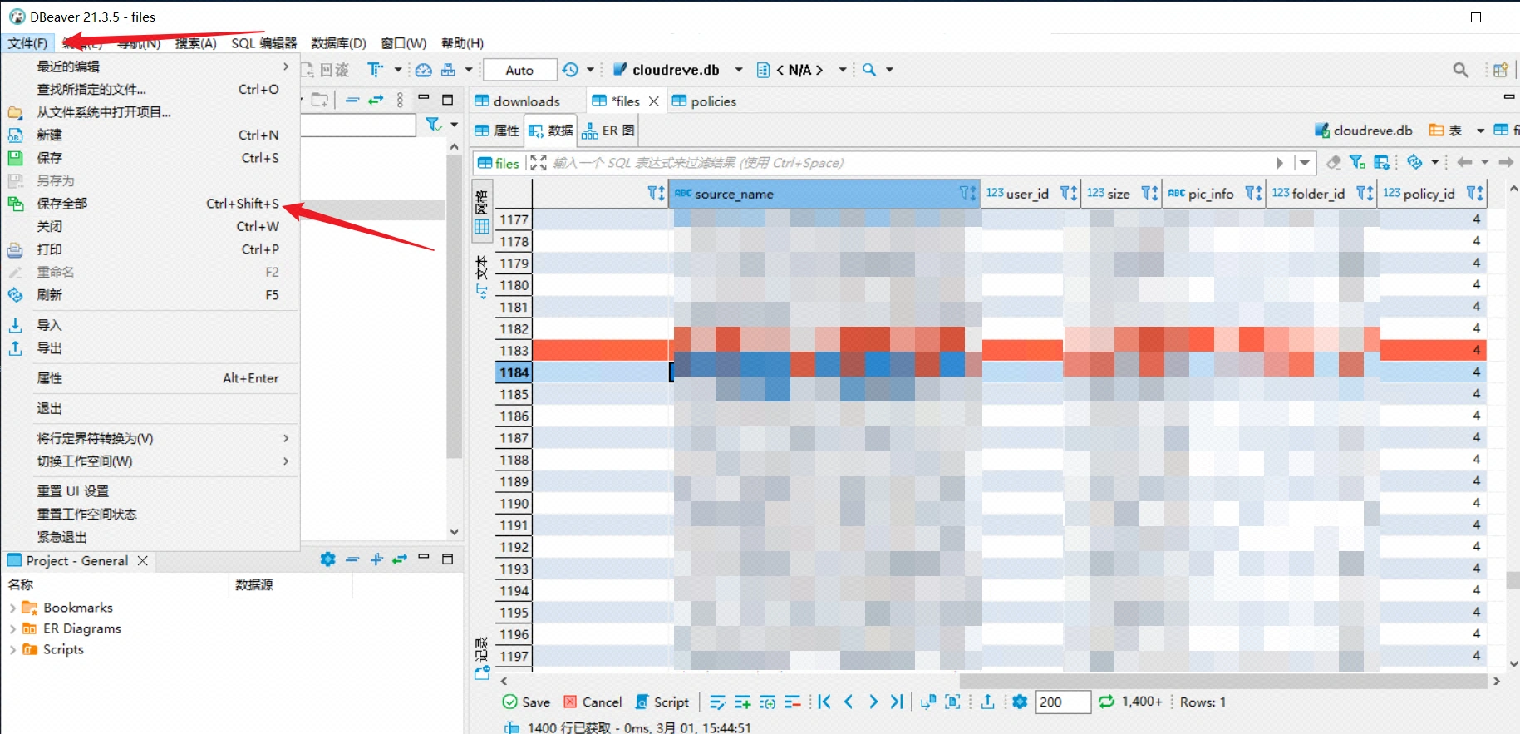The image size is (1520, 734).
Task: Click the source_name column header
Action: 824,194
